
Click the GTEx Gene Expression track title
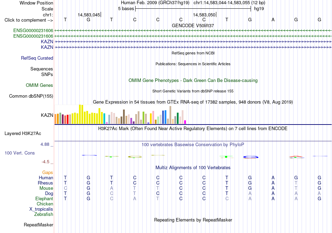click(193, 102)
